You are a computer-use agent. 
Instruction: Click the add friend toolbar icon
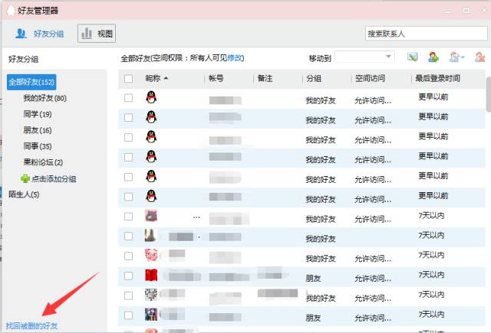[433, 57]
